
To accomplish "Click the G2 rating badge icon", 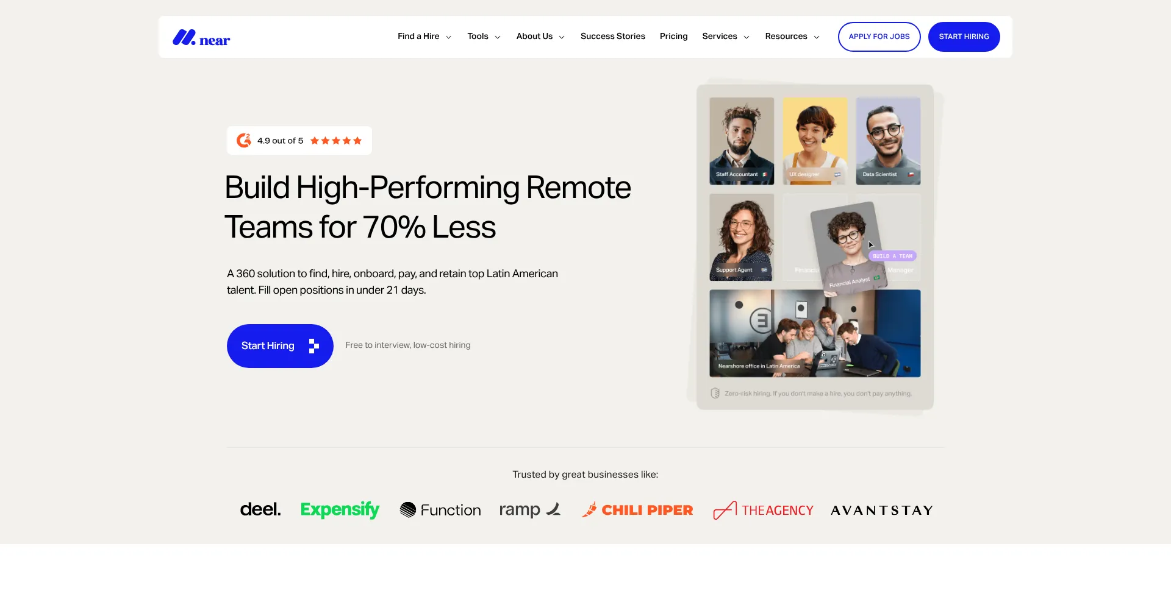I will pos(244,141).
